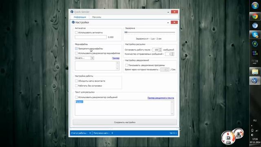Click the Задержка от 1 до 2 сек text
Viewport: 261px width, 147px height.
148,39
